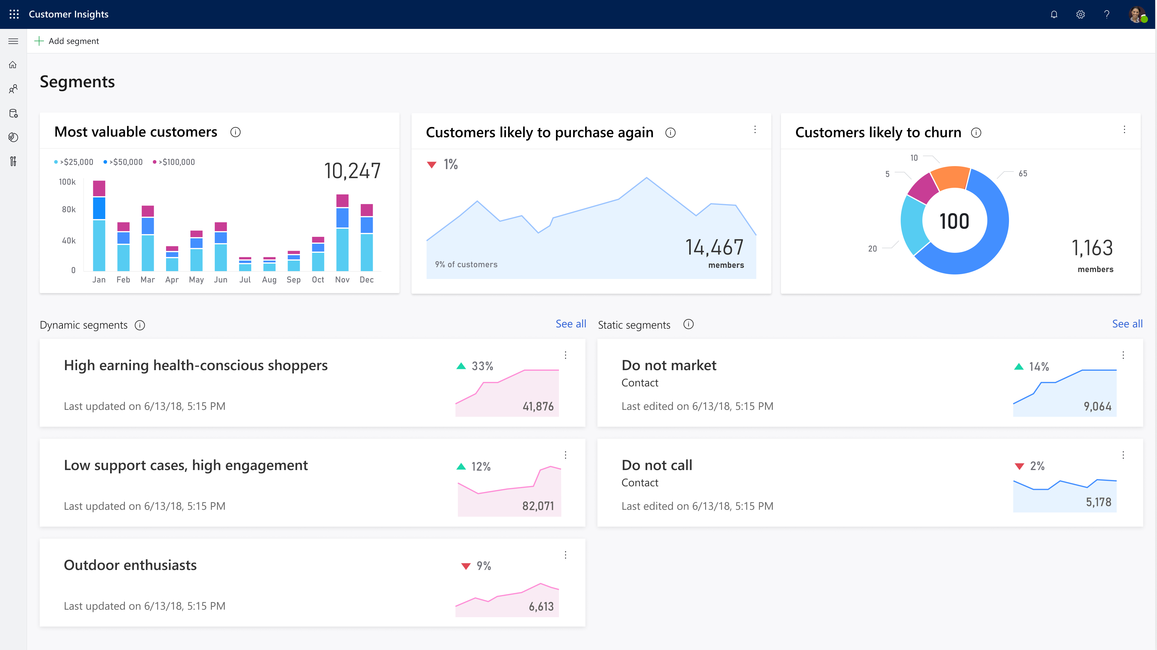Screen dimensions: 1157x650
Task: Open Help via the question mark icon
Action: (1107, 14)
